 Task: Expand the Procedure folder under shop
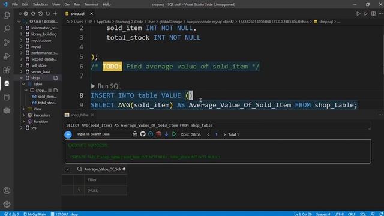24,115
